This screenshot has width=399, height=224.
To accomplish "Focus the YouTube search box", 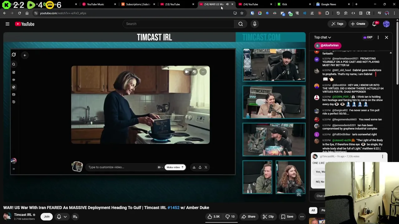I will click(179, 24).
